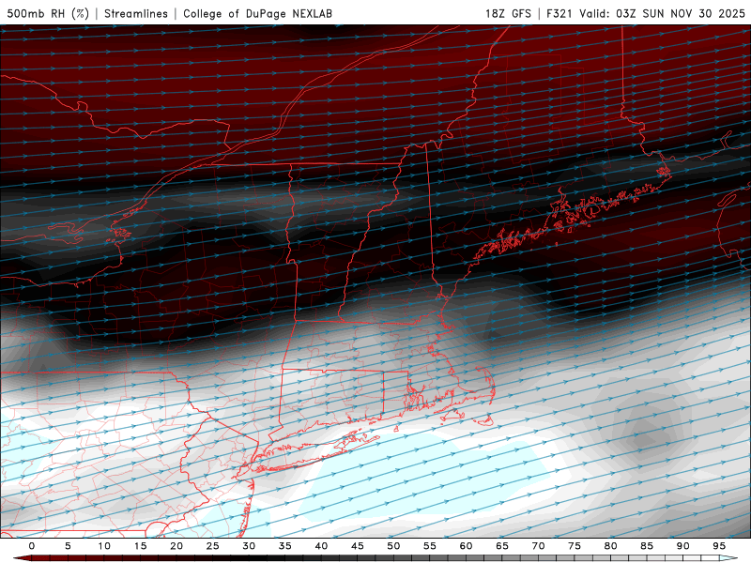Click the 60 label on the color scale

[x=466, y=546]
